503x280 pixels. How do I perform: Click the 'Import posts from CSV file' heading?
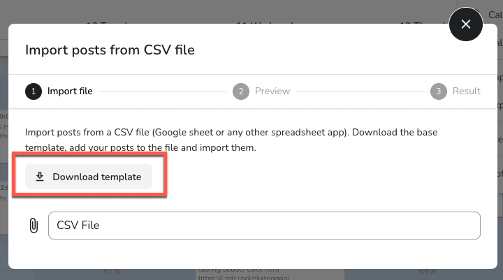[x=110, y=50]
